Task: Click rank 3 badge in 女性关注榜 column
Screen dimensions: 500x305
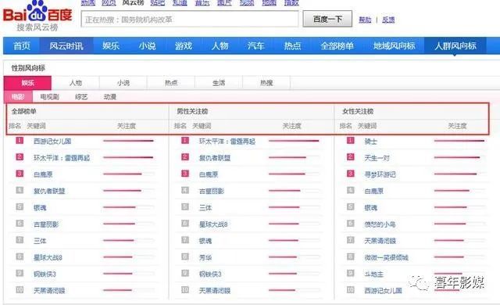Action: (351, 174)
